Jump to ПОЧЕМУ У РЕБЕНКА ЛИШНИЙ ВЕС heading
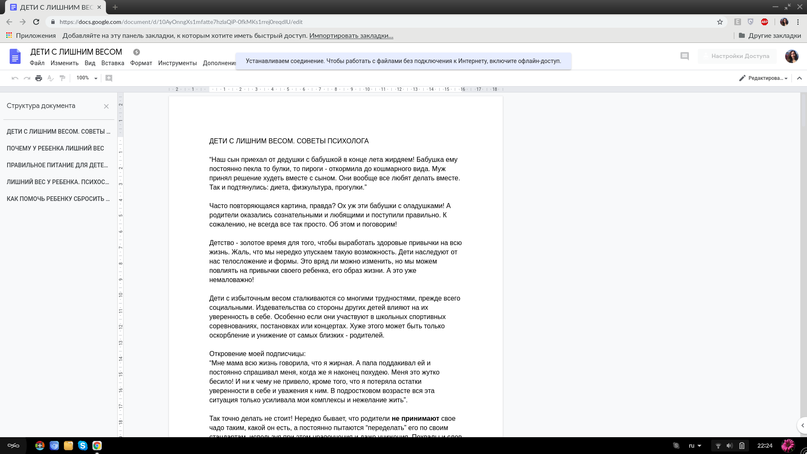Image resolution: width=807 pixels, height=454 pixels. (55, 148)
